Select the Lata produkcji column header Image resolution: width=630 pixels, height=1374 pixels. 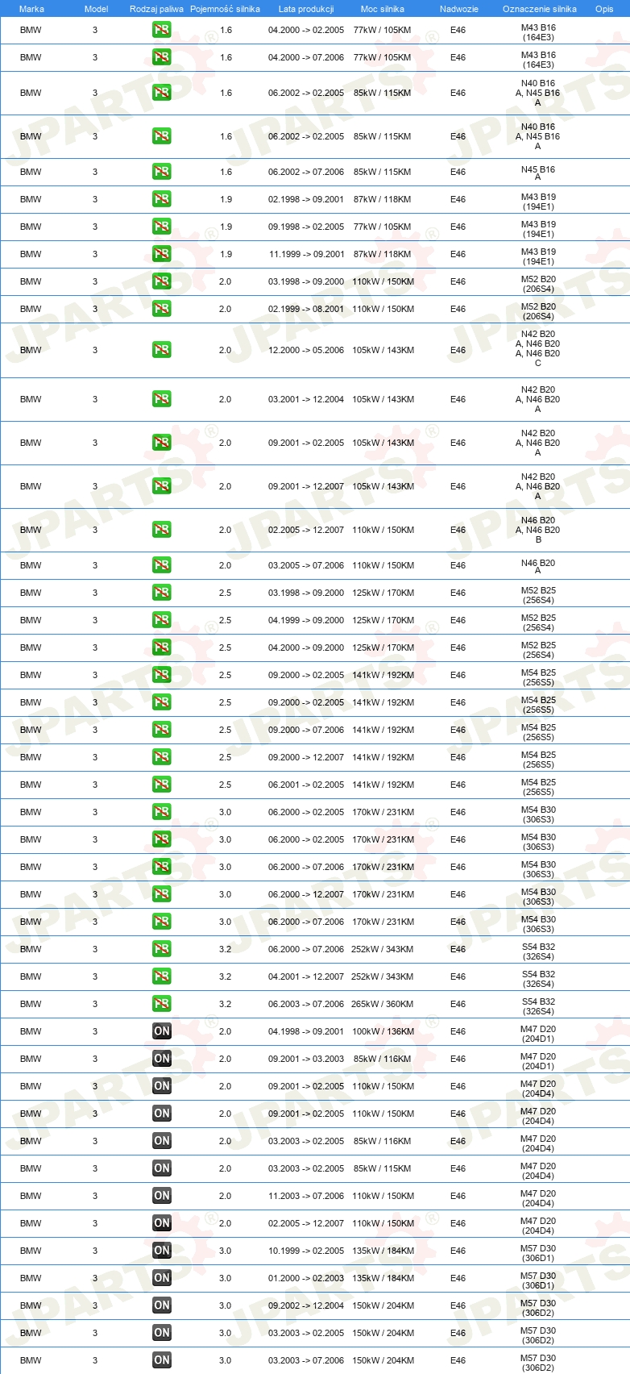(306, 9)
